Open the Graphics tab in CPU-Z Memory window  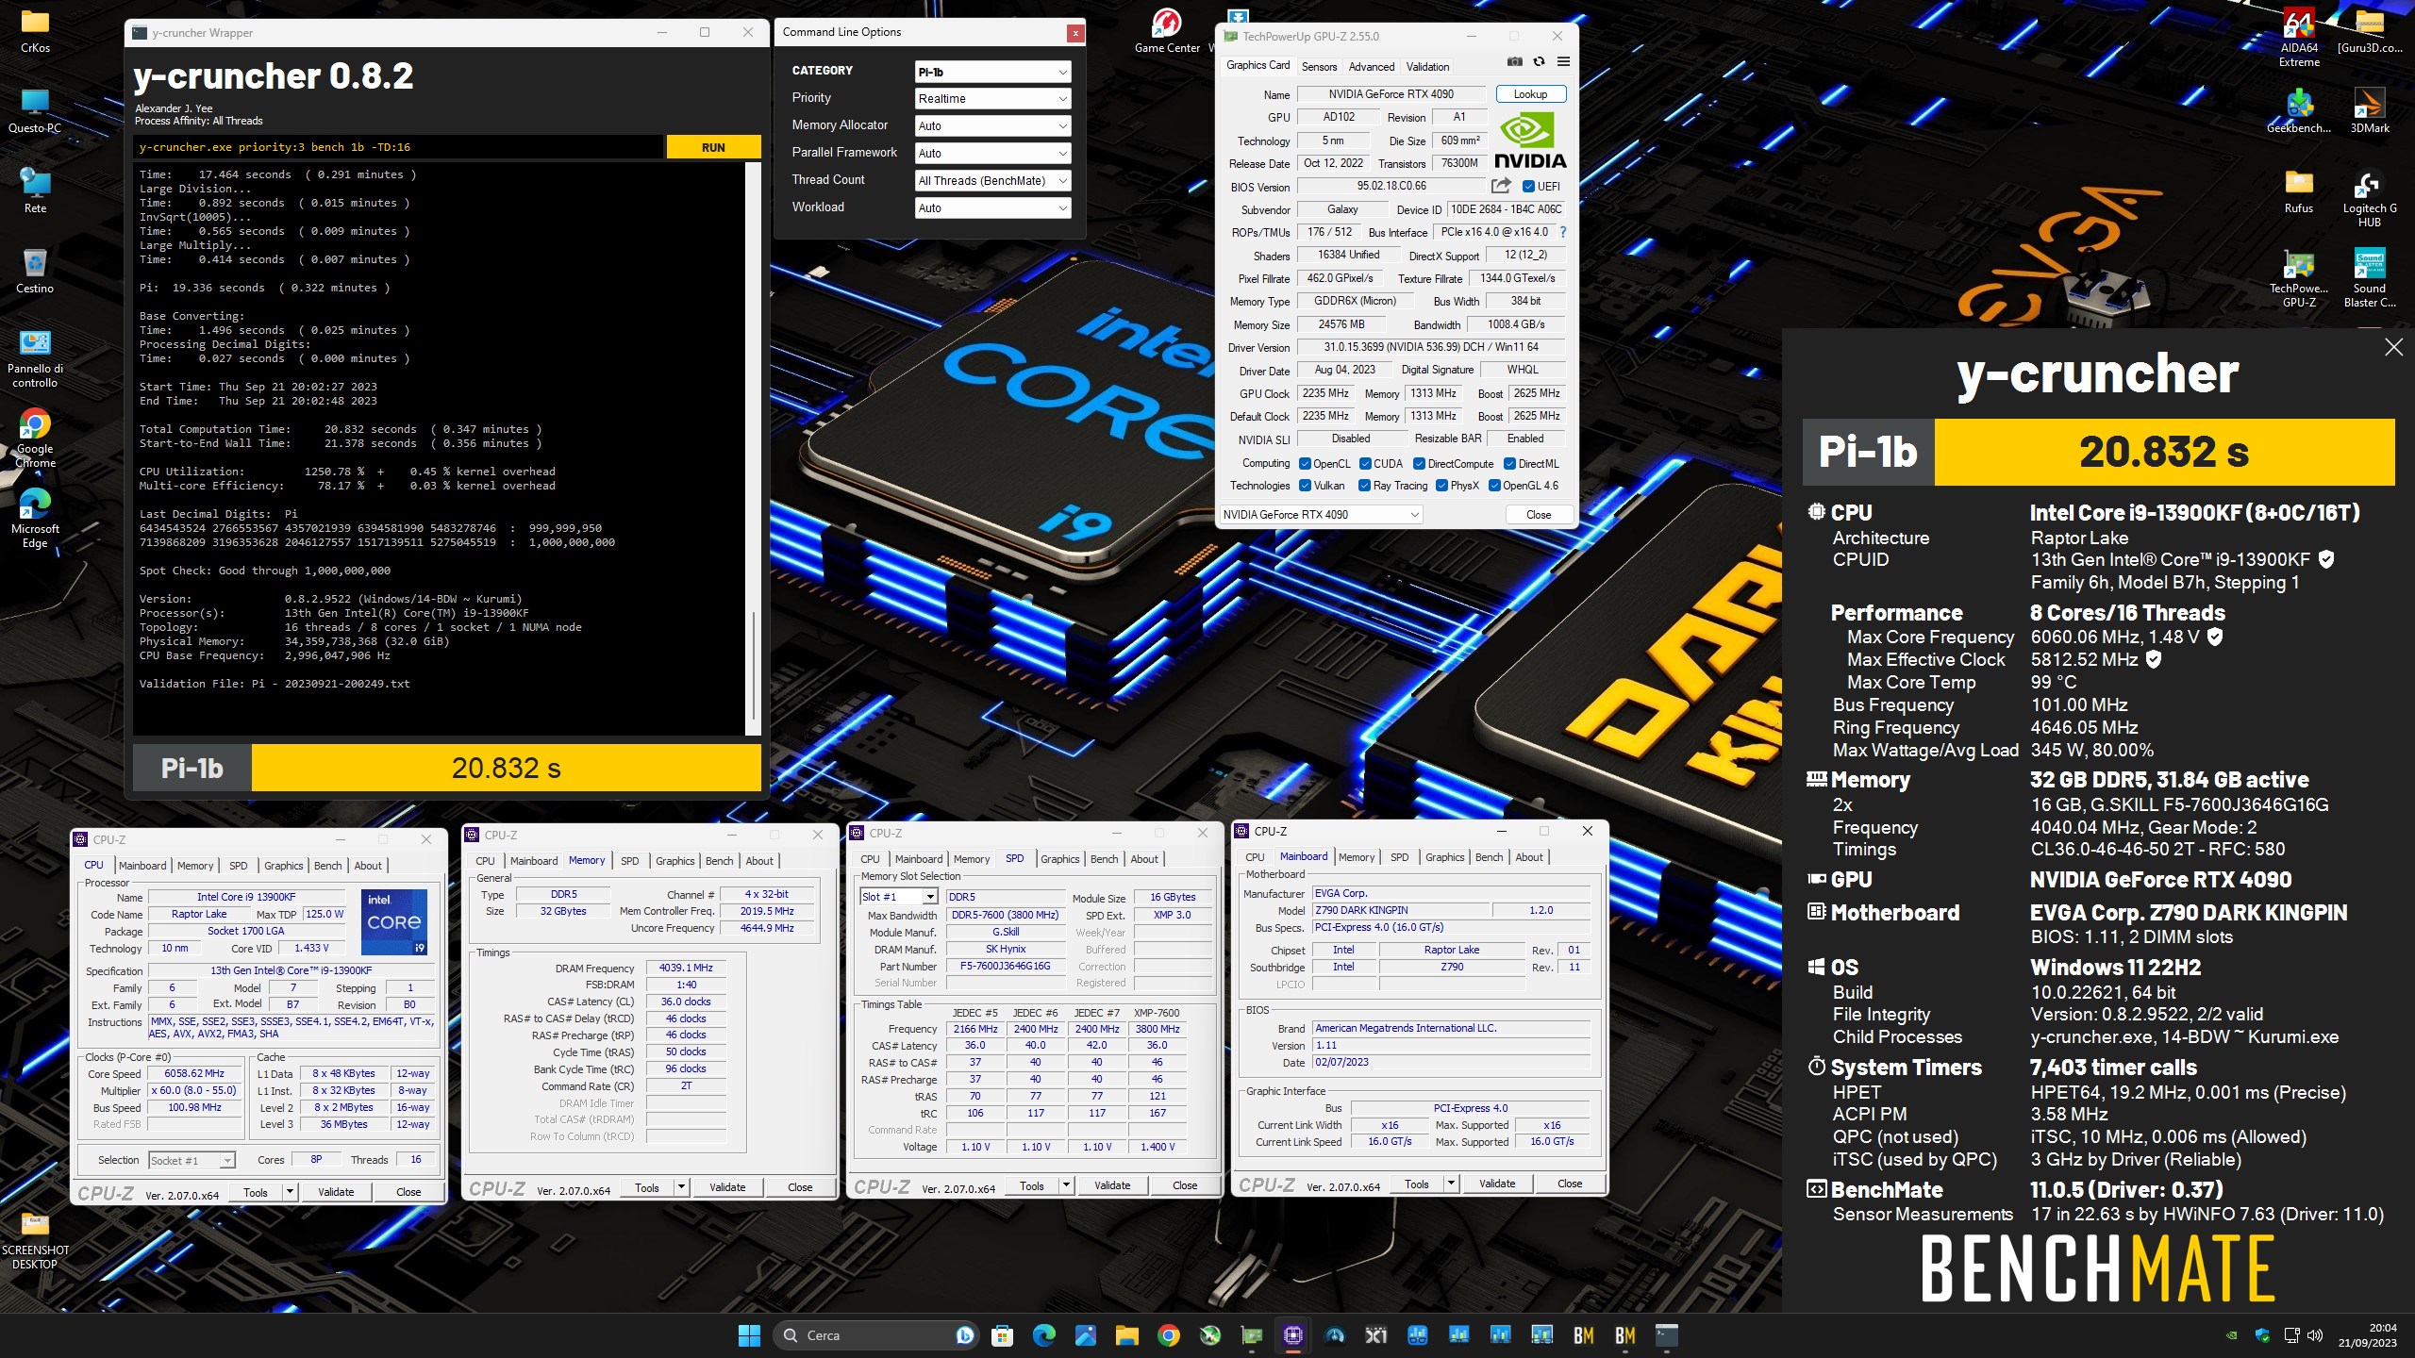[x=675, y=861]
